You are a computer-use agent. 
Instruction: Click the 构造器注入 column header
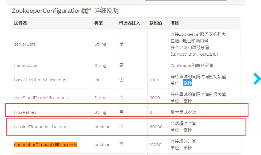click(x=130, y=23)
